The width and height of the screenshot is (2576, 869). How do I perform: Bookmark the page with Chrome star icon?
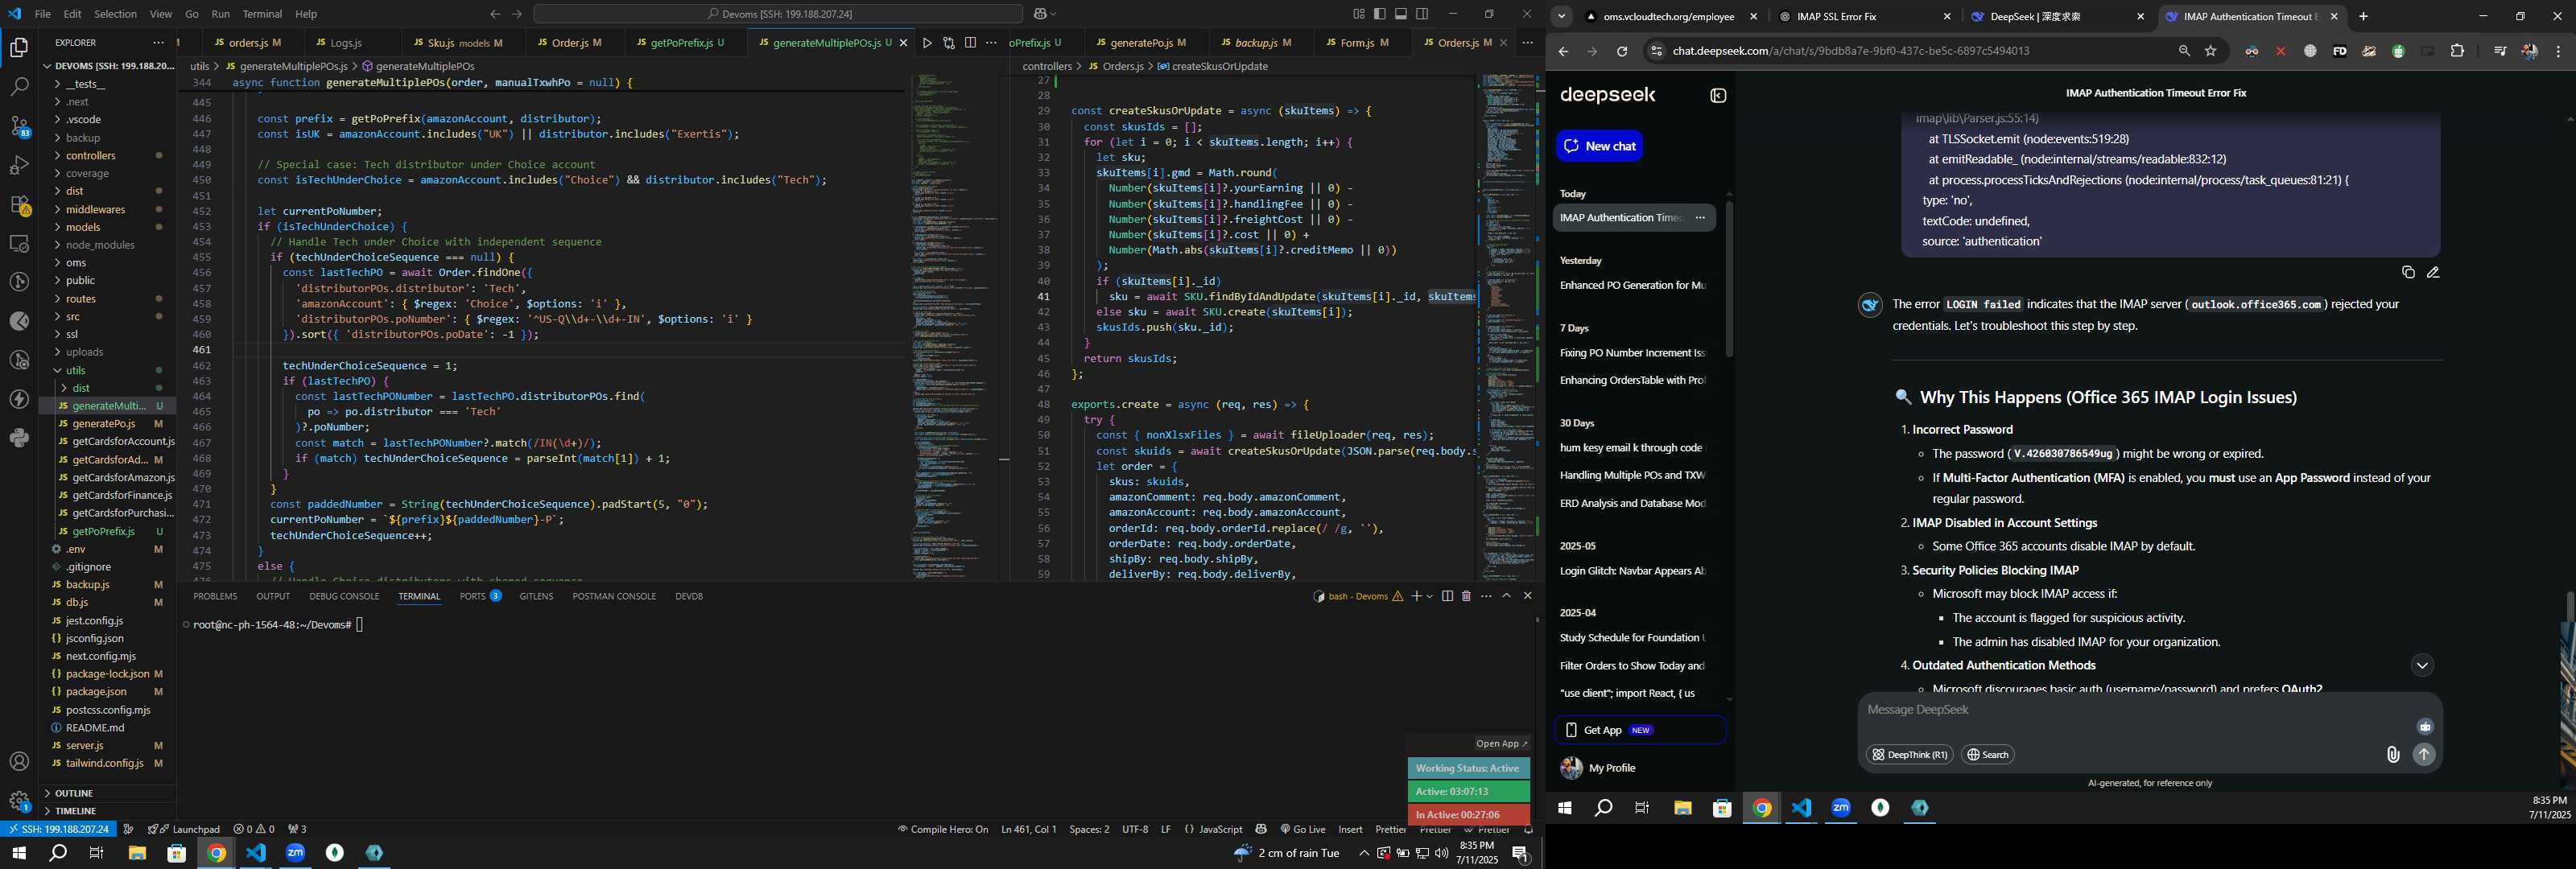click(x=2211, y=51)
